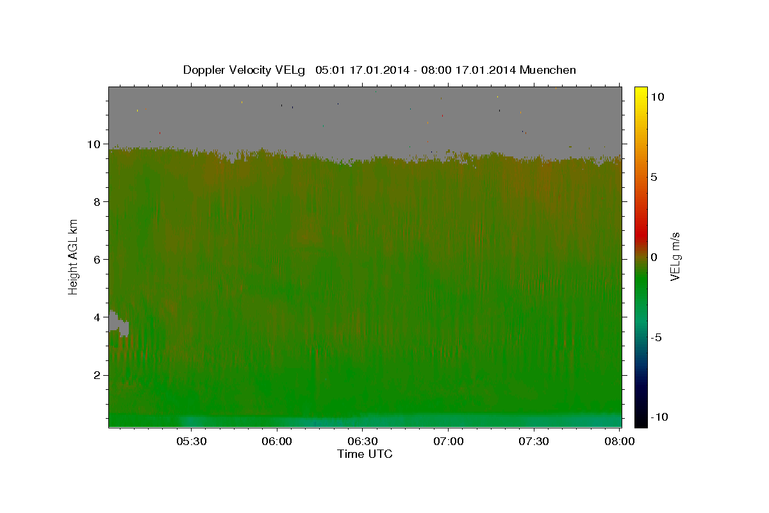Screen dimensions: 769x513
Task: Click the 'VELg m/s' colorbar label
Action: 675,256
